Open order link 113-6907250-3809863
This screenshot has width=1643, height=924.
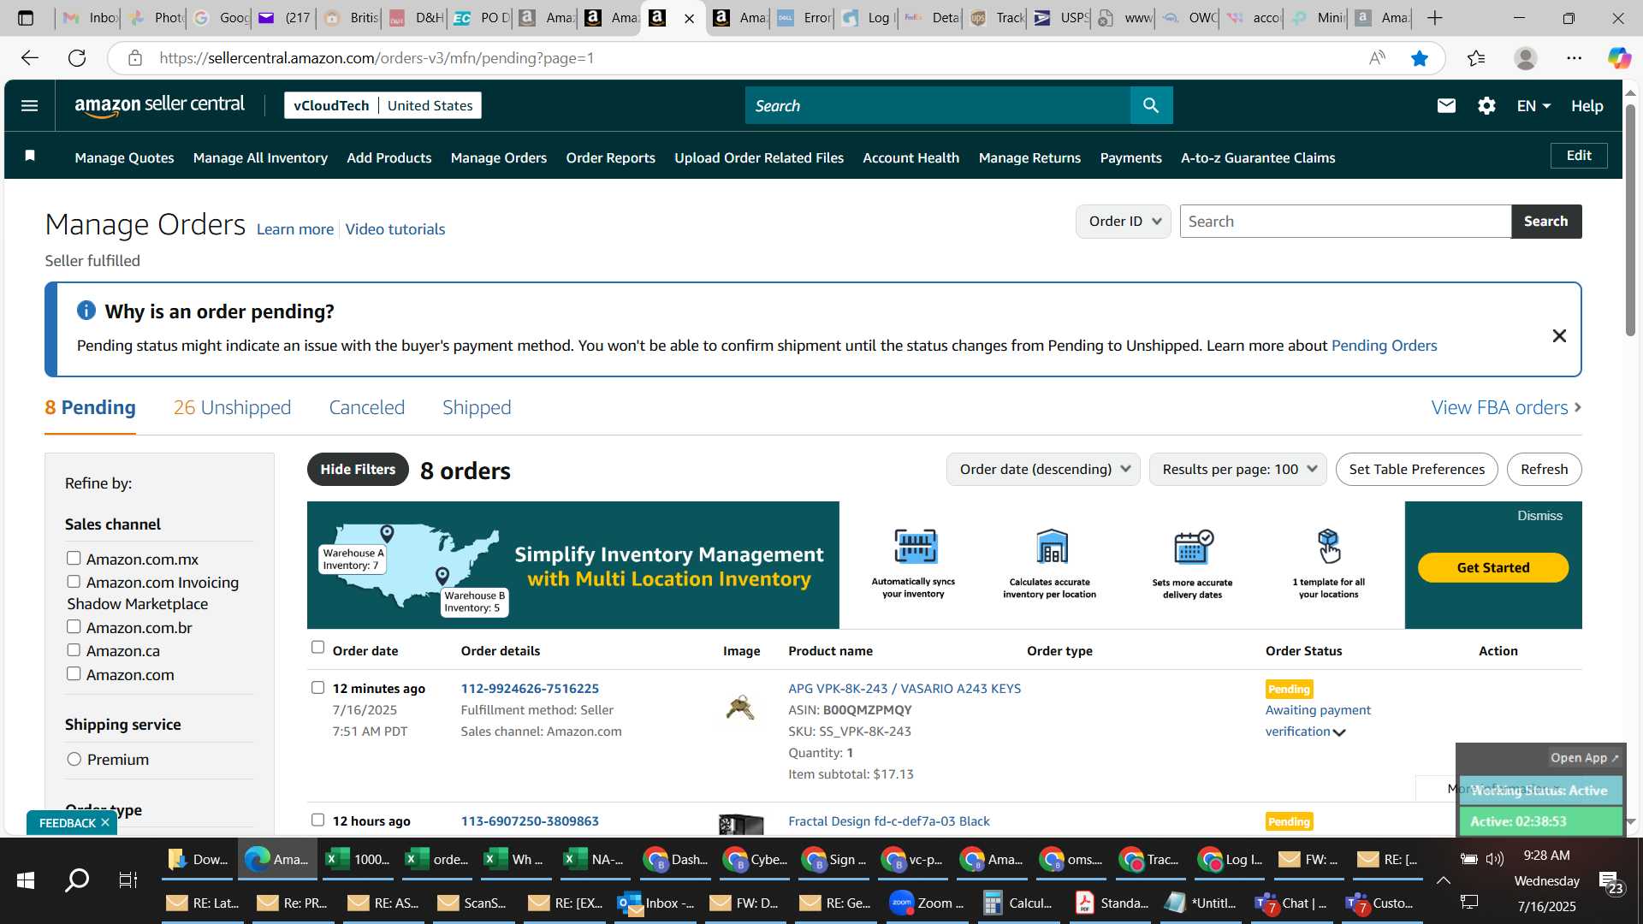[530, 820]
